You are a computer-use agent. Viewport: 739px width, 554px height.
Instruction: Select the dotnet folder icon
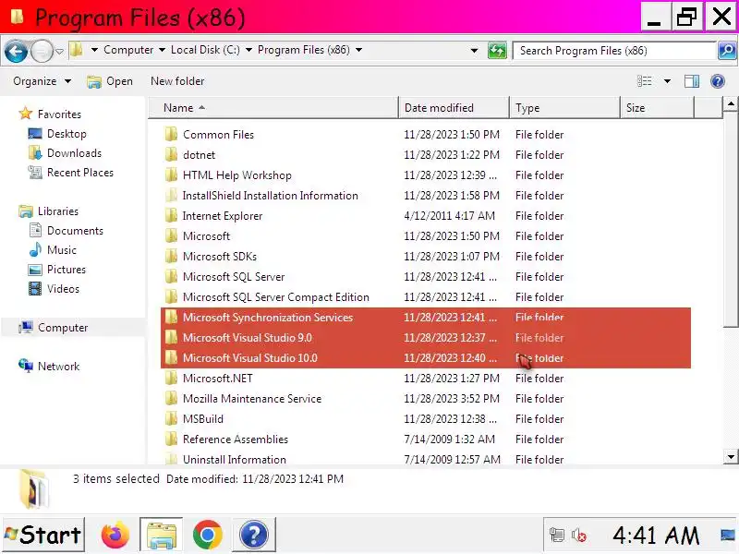click(172, 154)
